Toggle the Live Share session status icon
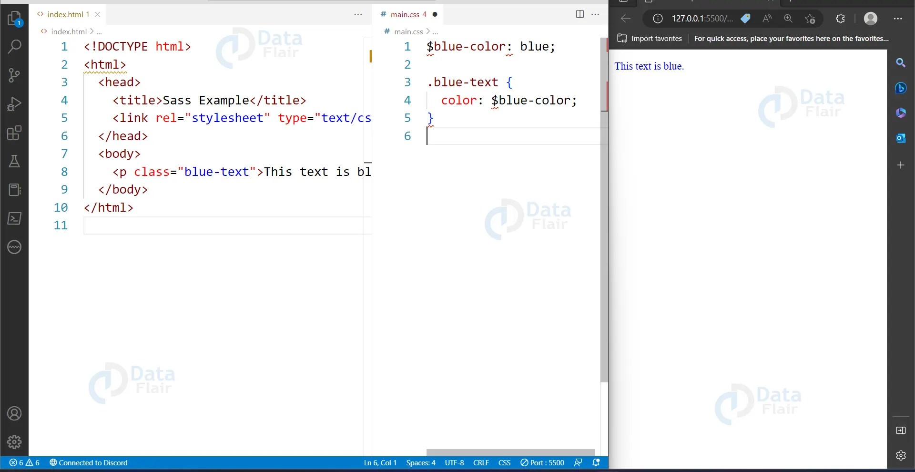 tap(578, 462)
